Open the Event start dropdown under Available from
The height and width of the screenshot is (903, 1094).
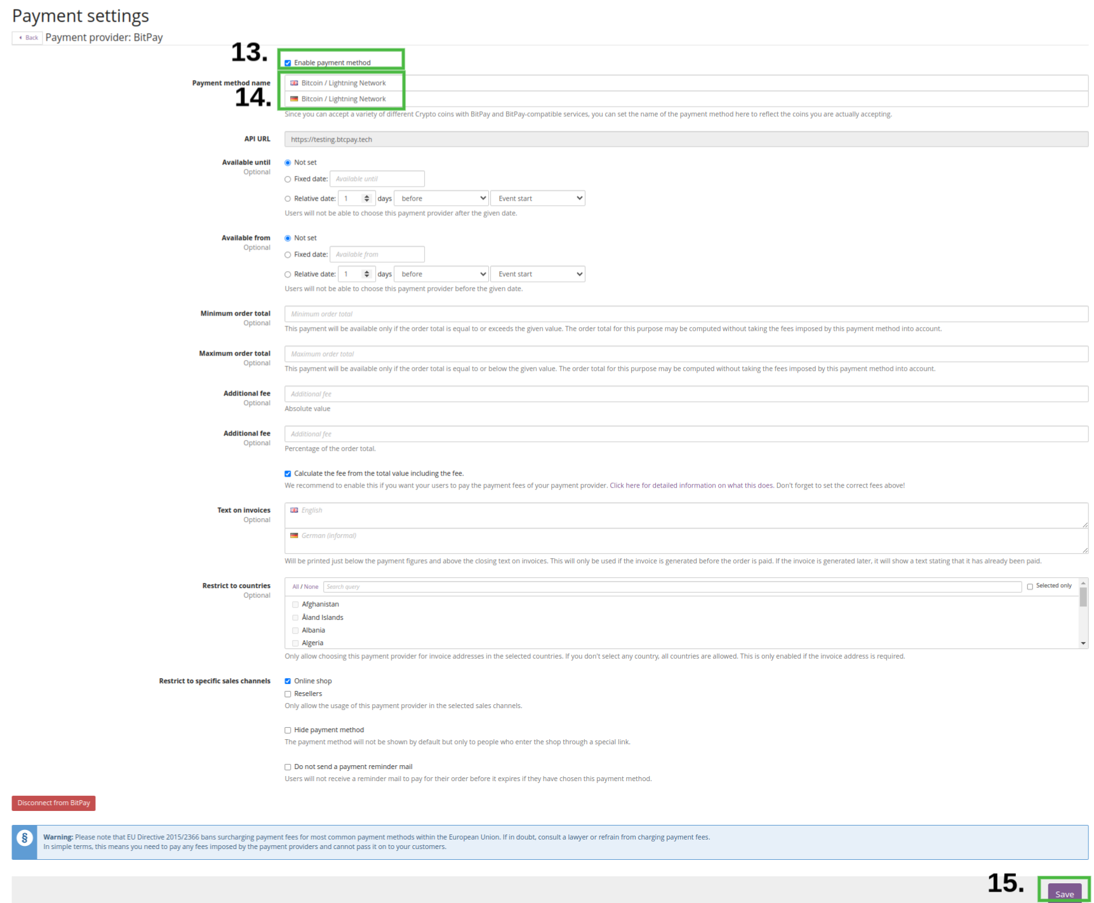pyautogui.click(x=537, y=274)
